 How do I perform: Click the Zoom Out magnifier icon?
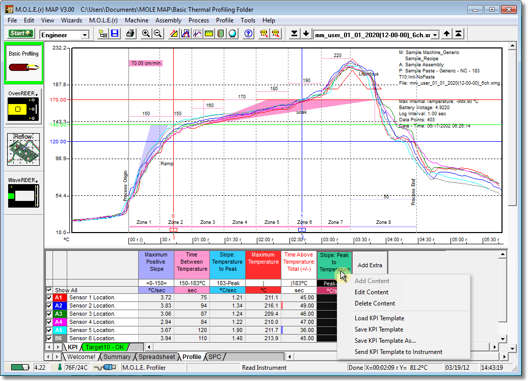[x=157, y=34]
